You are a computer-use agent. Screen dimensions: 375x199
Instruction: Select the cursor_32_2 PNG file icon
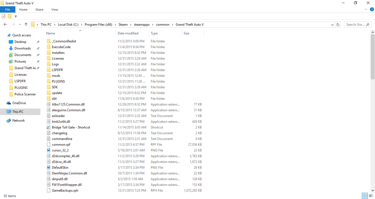click(49, 150)
